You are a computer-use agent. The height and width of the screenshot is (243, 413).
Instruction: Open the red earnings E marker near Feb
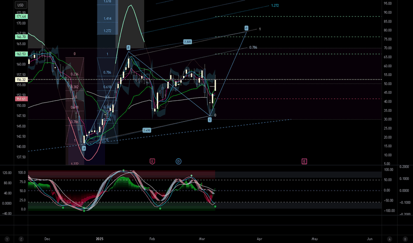point(152,161)
